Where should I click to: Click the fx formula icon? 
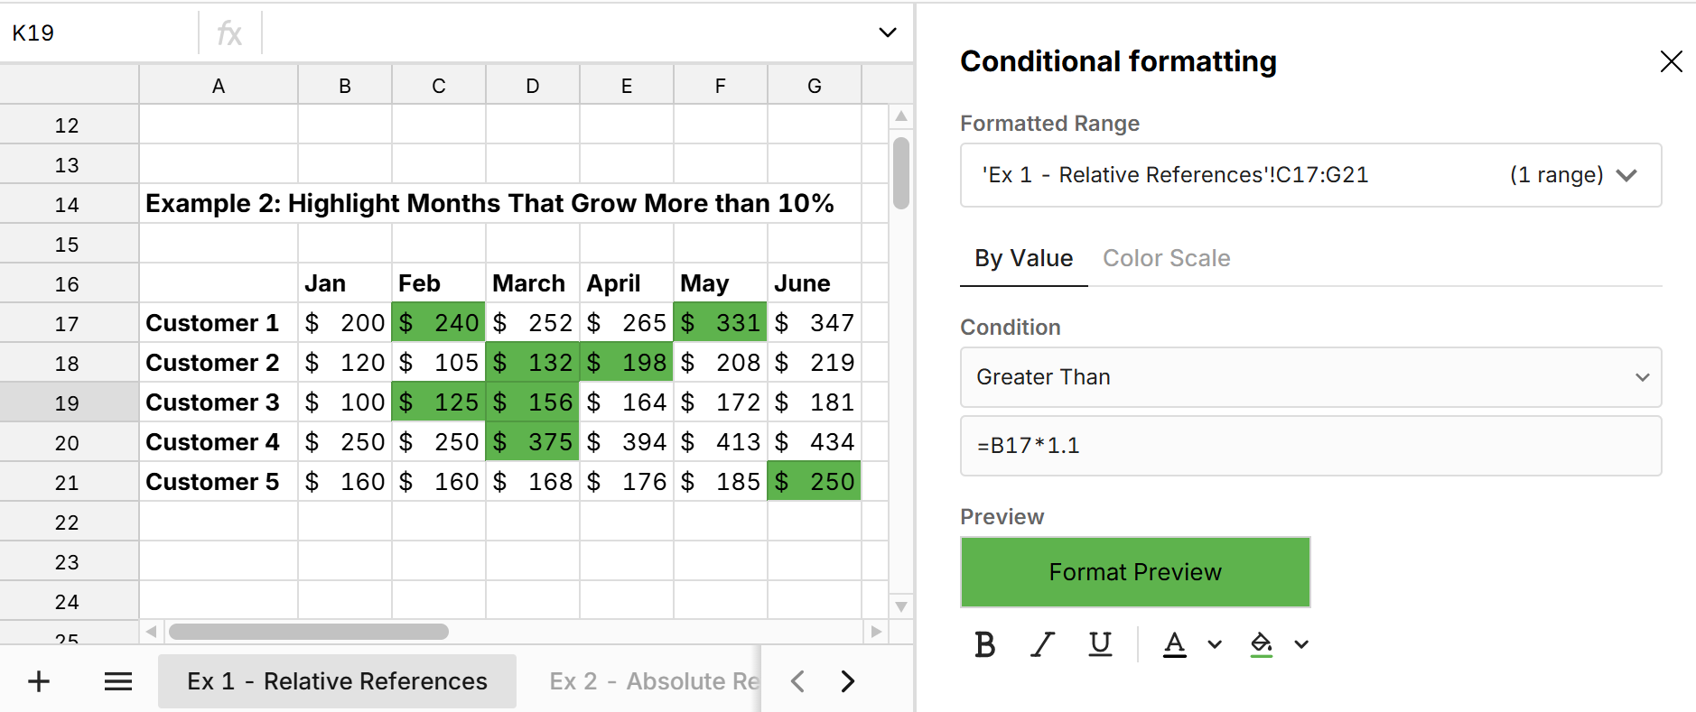231,32
